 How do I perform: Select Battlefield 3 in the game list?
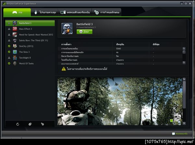30,23
